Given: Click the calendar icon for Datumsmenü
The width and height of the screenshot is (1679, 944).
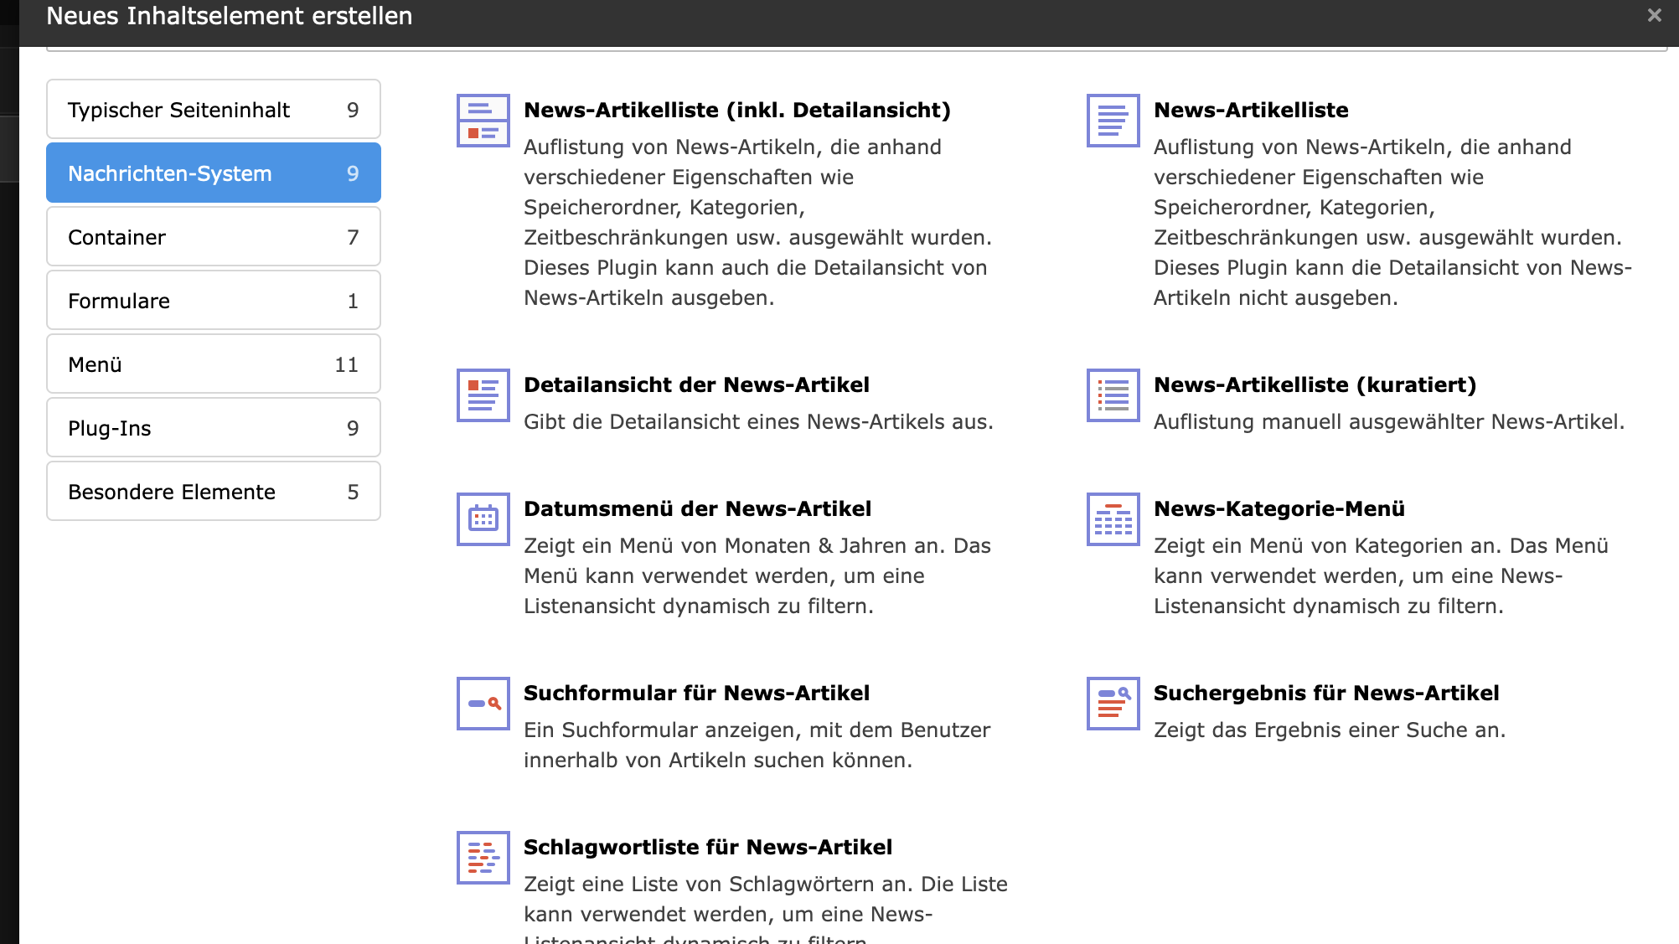Looking at the screenshot, I should coord(483,519).
